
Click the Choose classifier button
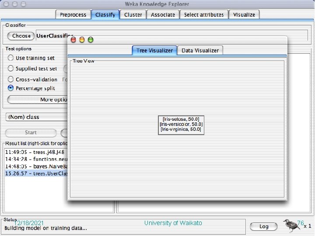coord(21,36)
